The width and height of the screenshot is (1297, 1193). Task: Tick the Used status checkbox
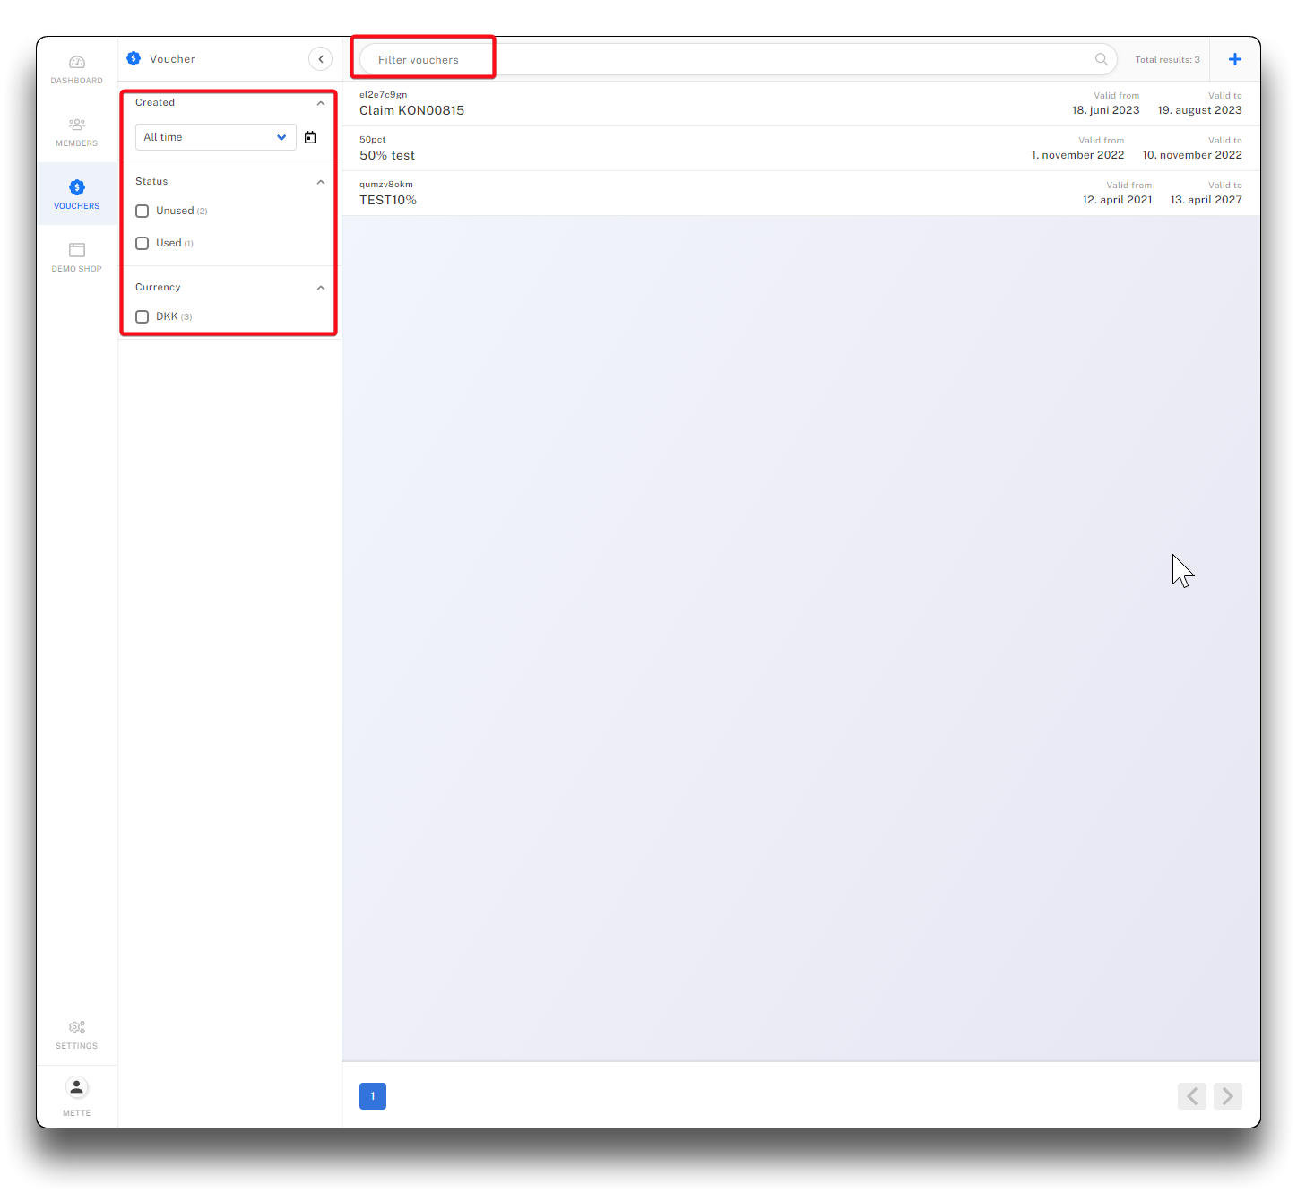coord(143,244)
